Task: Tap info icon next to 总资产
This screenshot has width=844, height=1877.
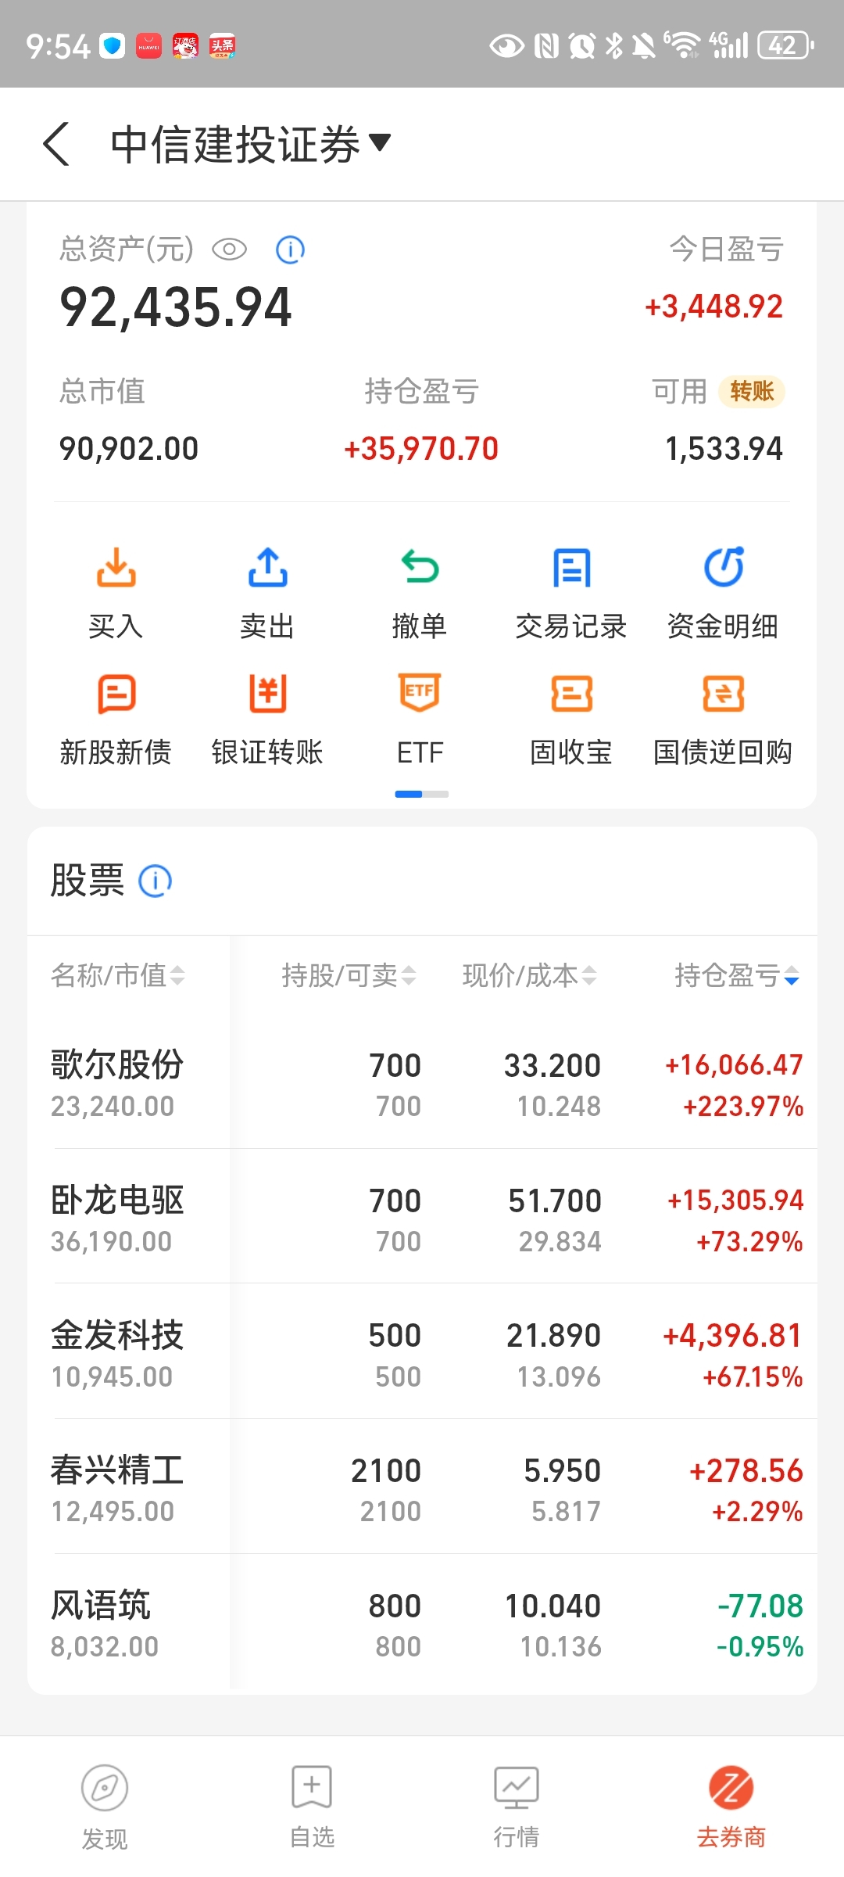Action: click(x=291, y=250)
